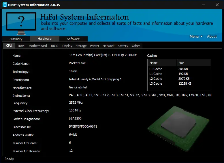Open the Network sub-tab

(x=108, y=46)
